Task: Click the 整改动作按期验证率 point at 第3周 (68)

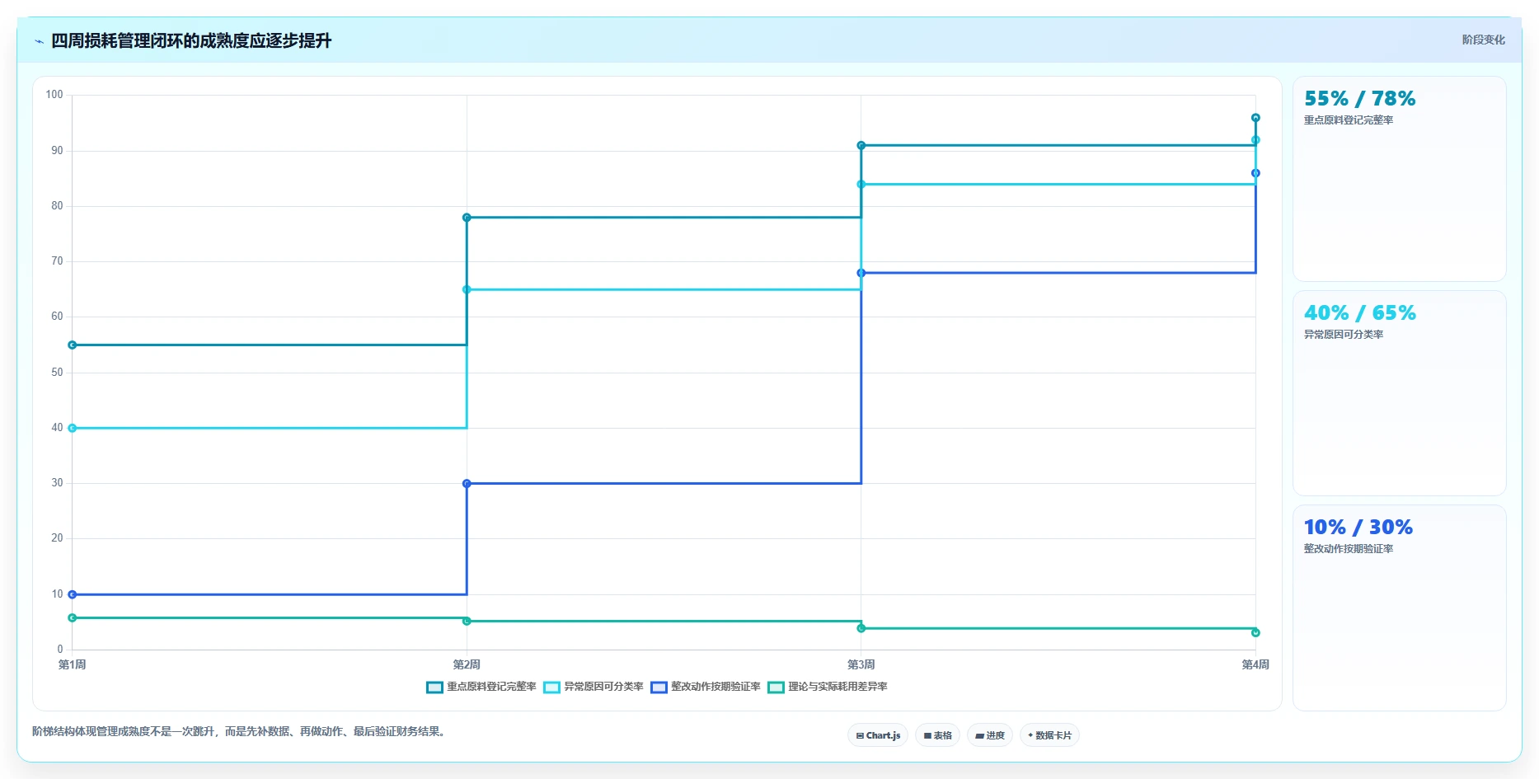Action: (x=861, y=273)
